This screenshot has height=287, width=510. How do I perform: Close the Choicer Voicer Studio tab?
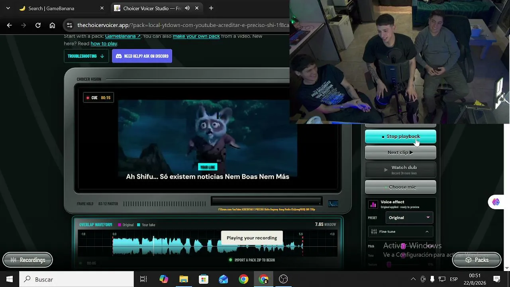point(197,8)
